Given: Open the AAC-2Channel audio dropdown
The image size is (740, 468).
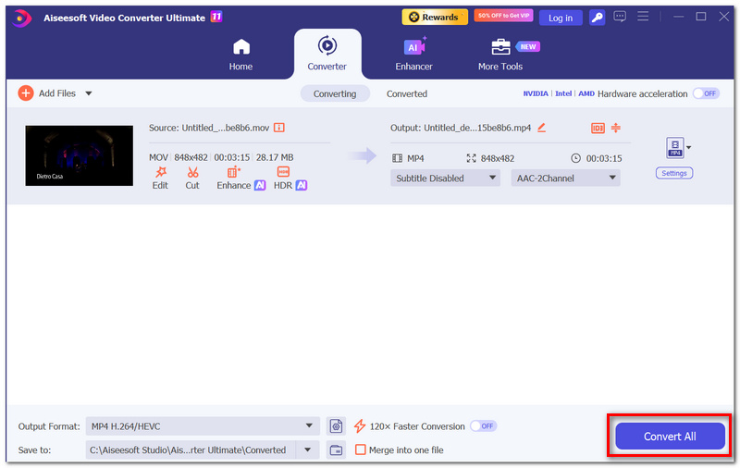Looking at the screenshot, I should tap(565, 178).
